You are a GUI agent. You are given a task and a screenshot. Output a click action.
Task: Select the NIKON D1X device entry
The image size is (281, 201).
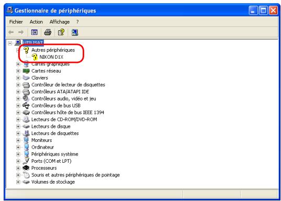(x=51, y=57)
